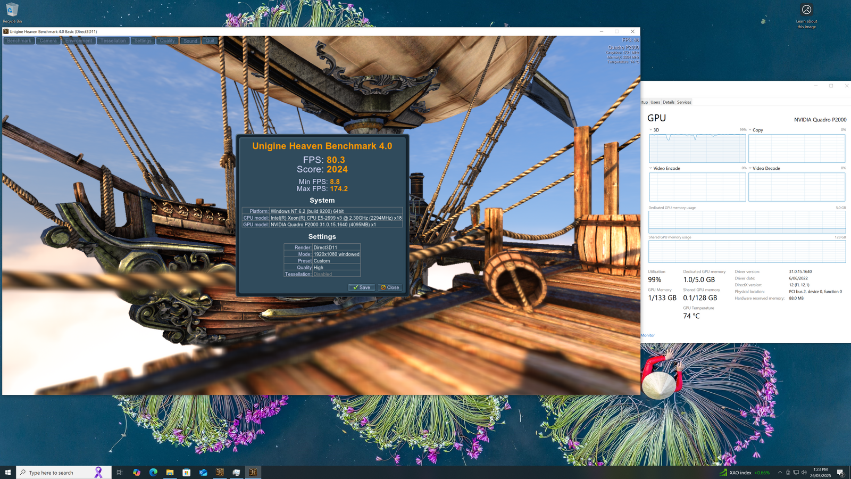
Task: Show hidden system tray icons
Action: coord(780,473)
